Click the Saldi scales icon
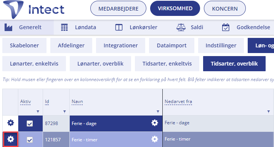Viewport: 274px width, 147px height. 181,27
